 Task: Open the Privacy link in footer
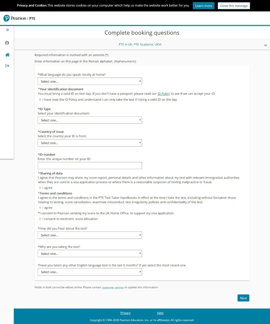point(125,313)
